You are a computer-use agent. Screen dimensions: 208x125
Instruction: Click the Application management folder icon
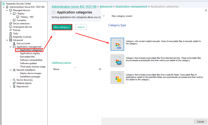[14, 47]
